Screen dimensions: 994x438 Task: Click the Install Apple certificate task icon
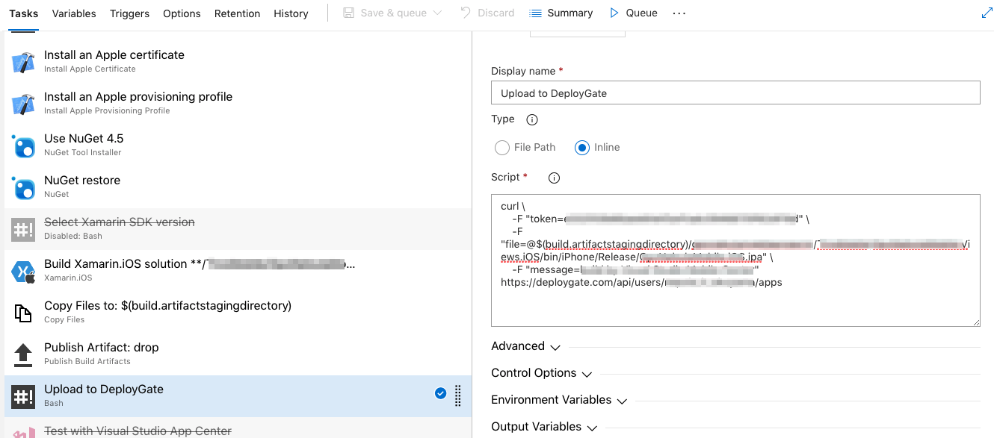pyautogui.click(x=23, y=62)
